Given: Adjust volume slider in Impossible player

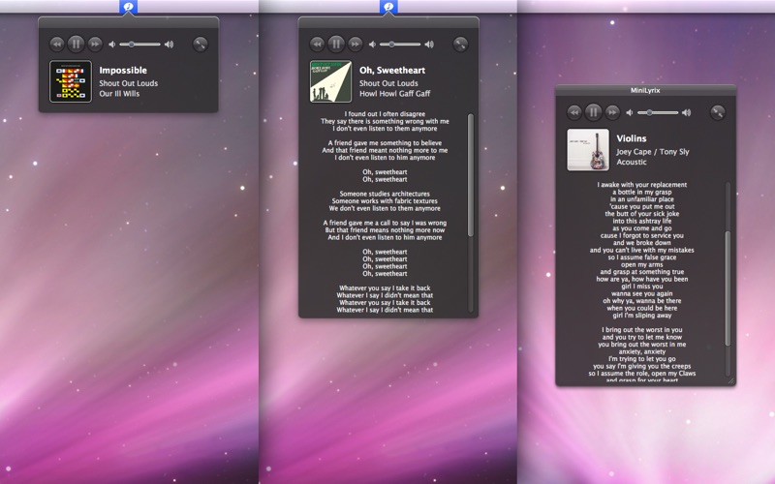Looking at the screenshot, I should point(139,45).
